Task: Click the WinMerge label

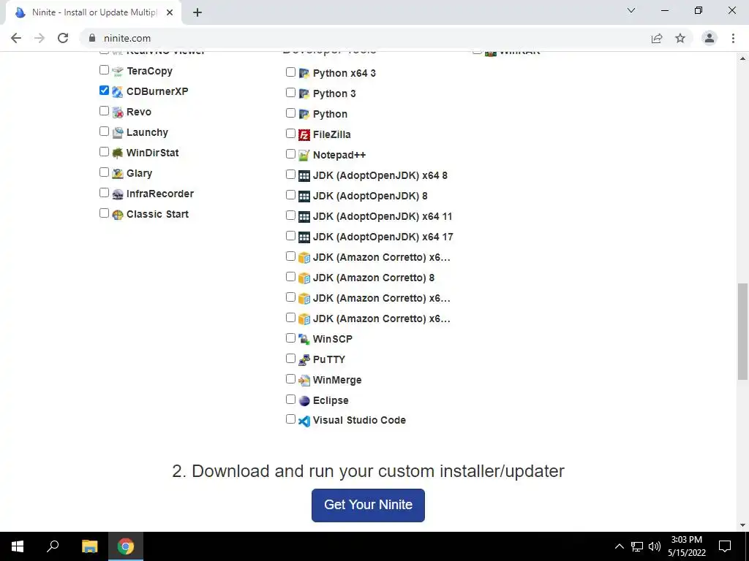Action: [x=337, y=380]
